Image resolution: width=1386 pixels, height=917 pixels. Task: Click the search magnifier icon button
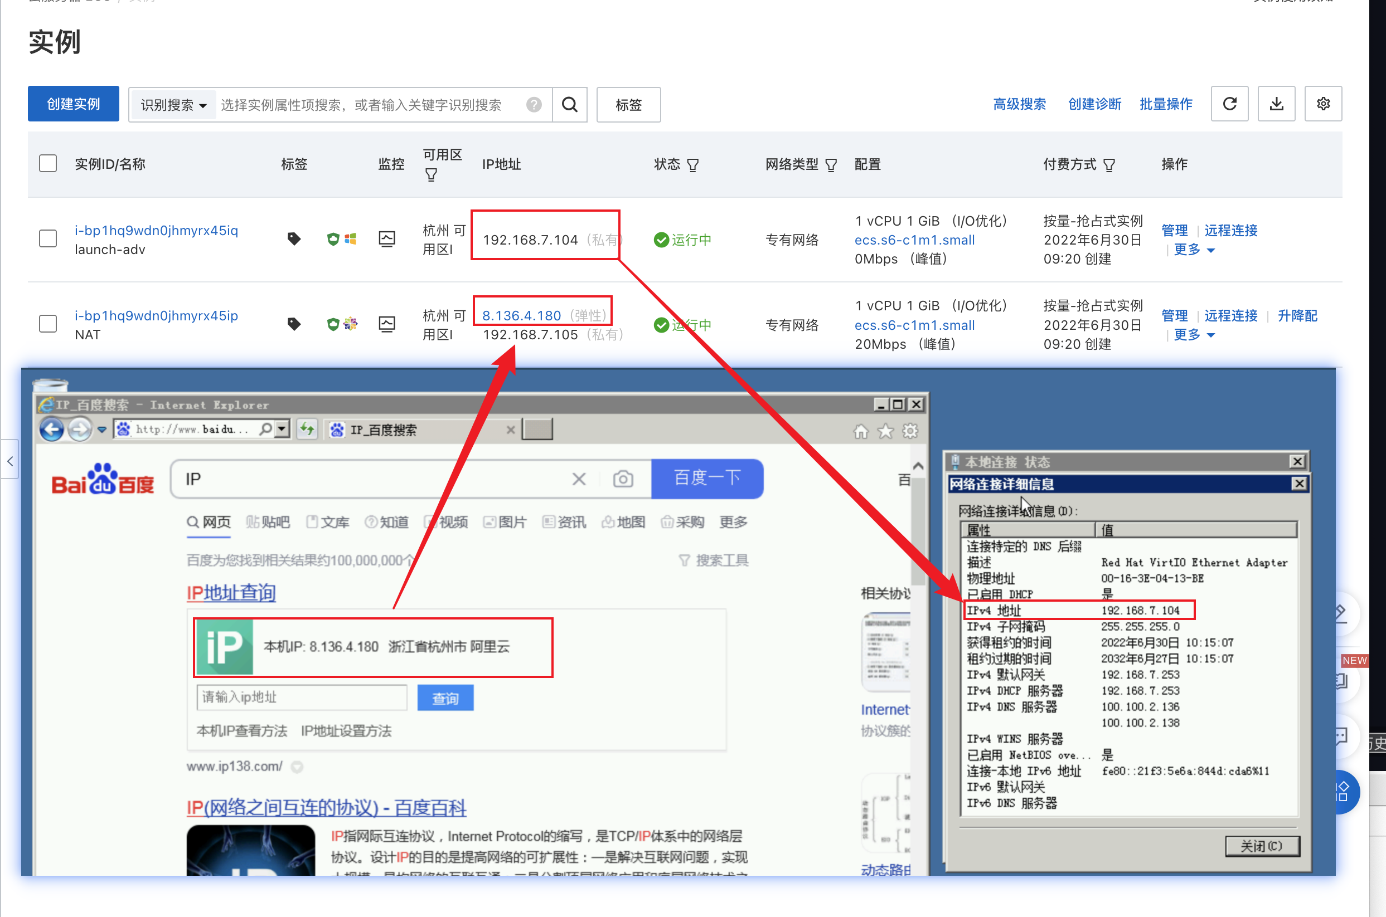point(569,105)
